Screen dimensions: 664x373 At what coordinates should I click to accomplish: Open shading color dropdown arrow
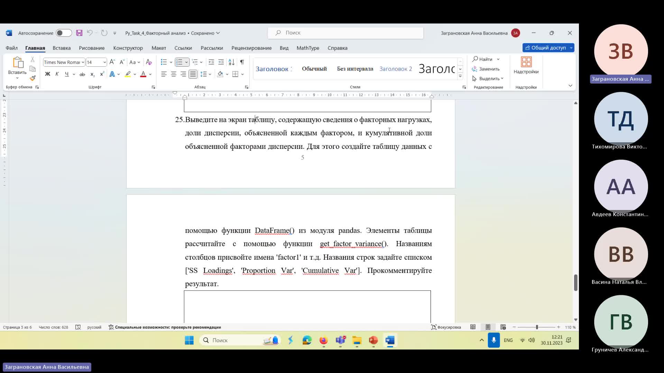(x=227, y=74)
